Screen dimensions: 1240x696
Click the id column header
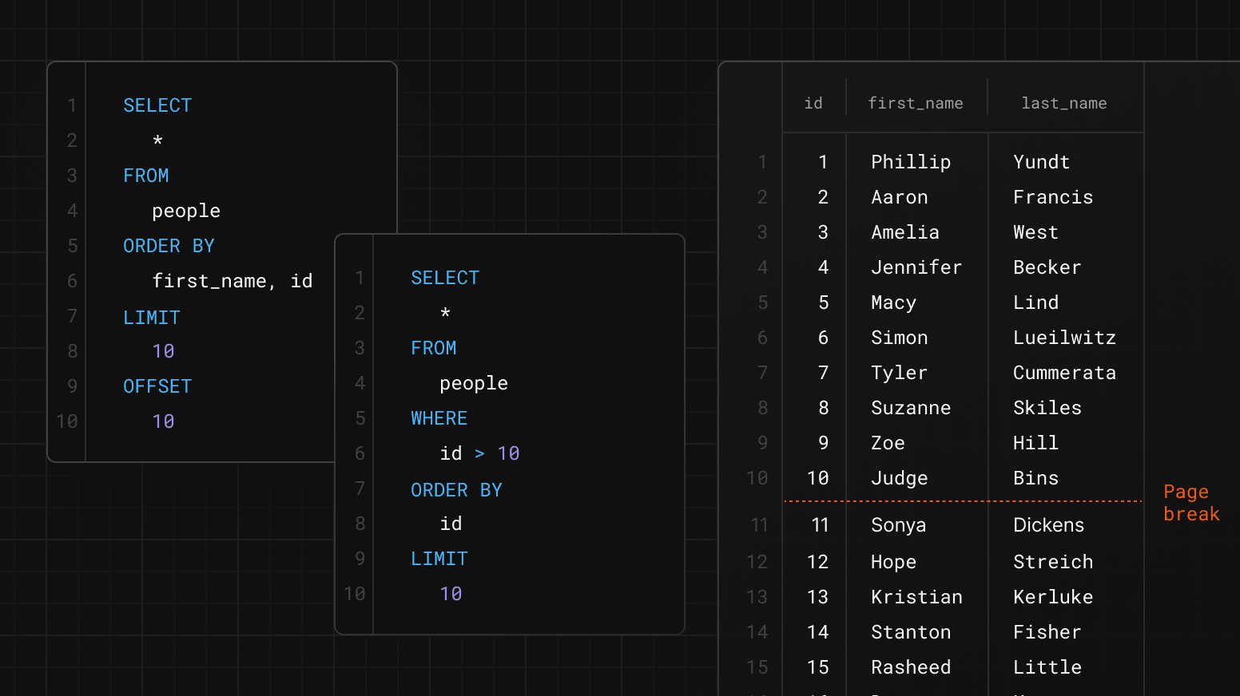[x=813, y=103]
